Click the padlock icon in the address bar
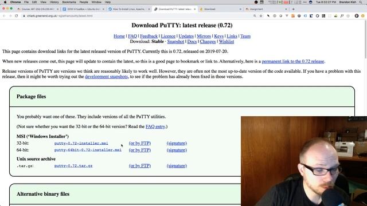The height and width of the screenshot is (206, 367). click(24, 16)
